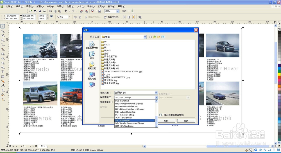This screenshot has height=153, width=281.
Task: Select the Ellipse tool in the toolbox
Action: [3, 59]
